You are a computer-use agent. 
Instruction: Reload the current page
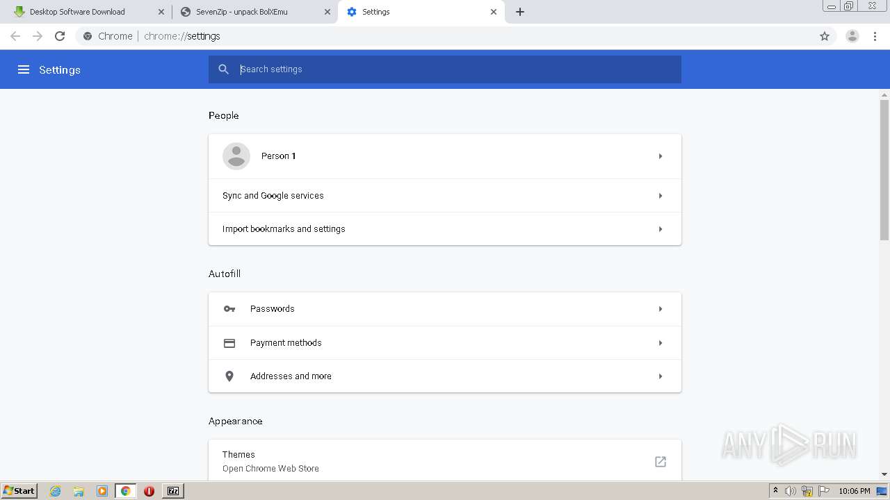coord(60,36)
